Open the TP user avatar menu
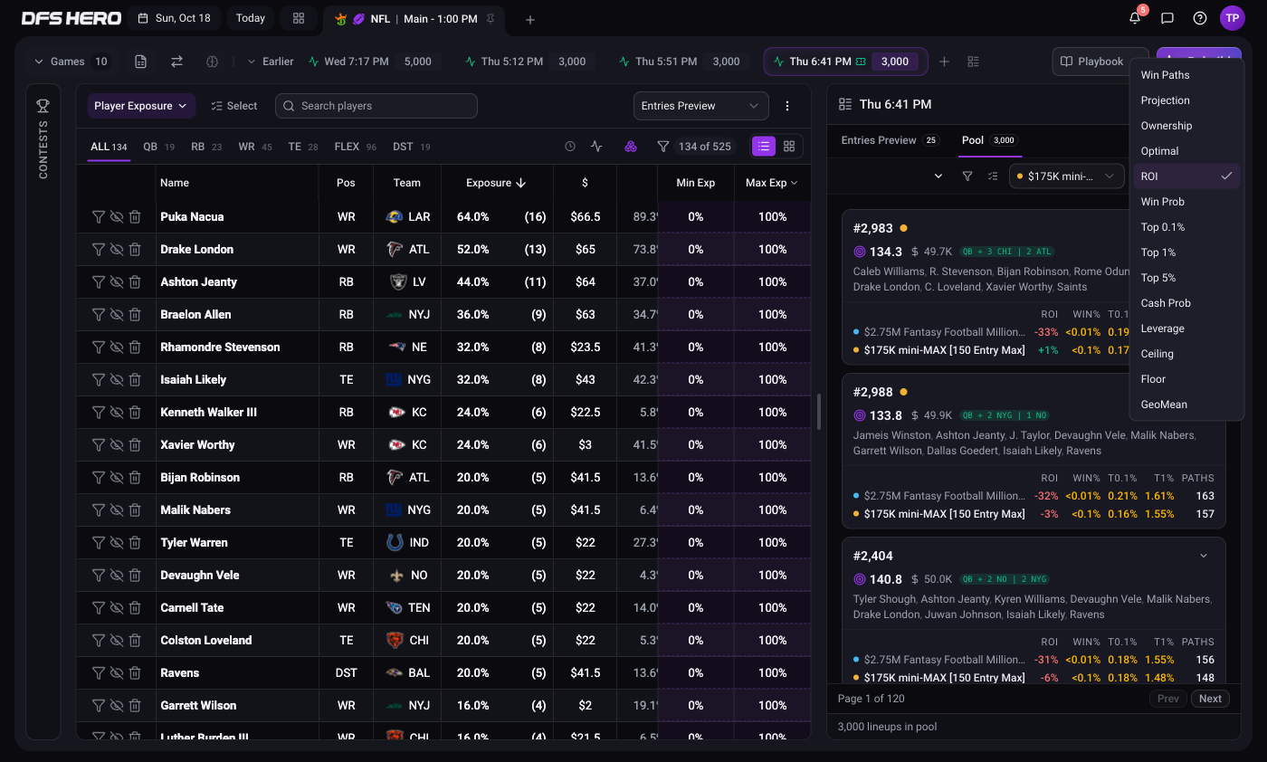This screenshot has height=762, width=1267. click(x=1233, y=18)
